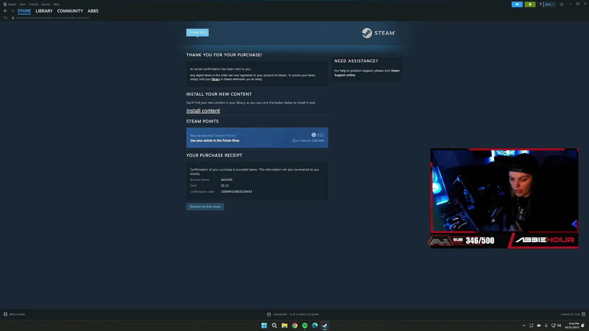Switch to the COMMUNITY tab
Viewport: 589px width, 331px height.
pyautogui.click(x=70, y=11)
